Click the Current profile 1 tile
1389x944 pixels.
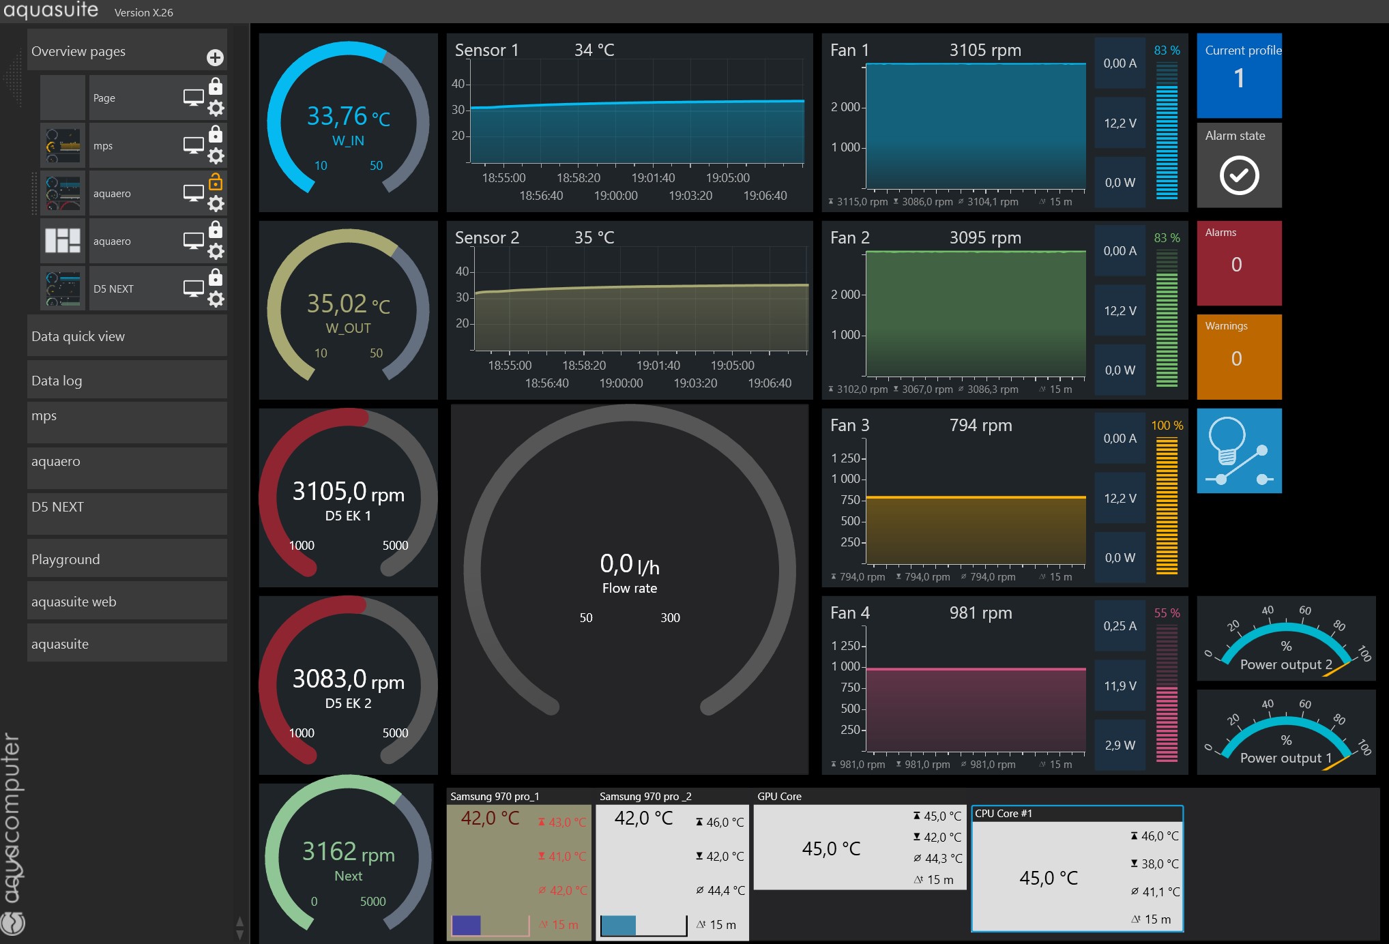[1239, 76]
